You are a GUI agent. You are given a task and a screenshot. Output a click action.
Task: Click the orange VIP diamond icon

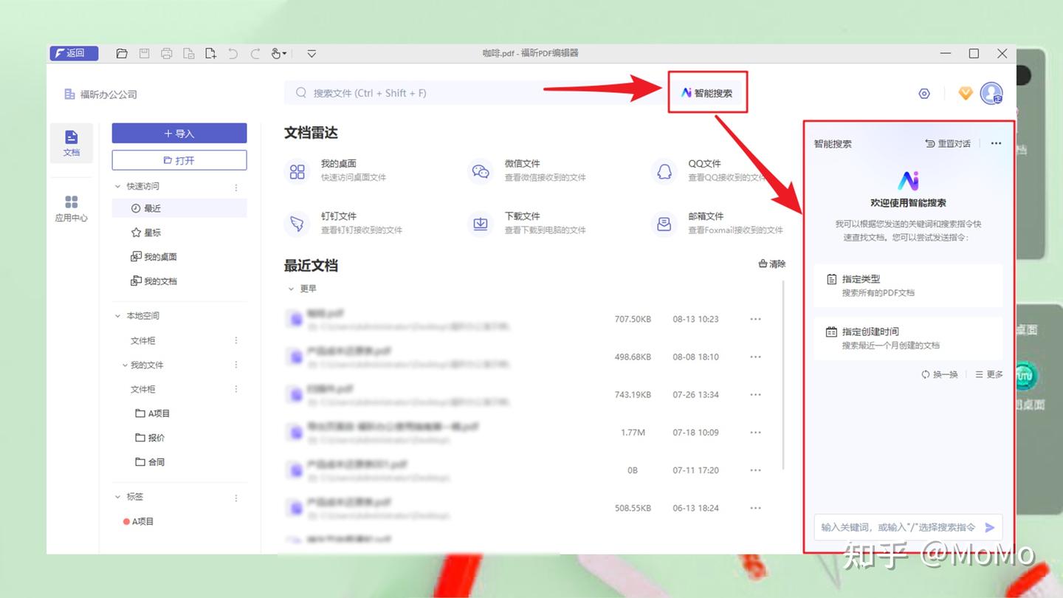pyautogui.click(x=966, y=94)
